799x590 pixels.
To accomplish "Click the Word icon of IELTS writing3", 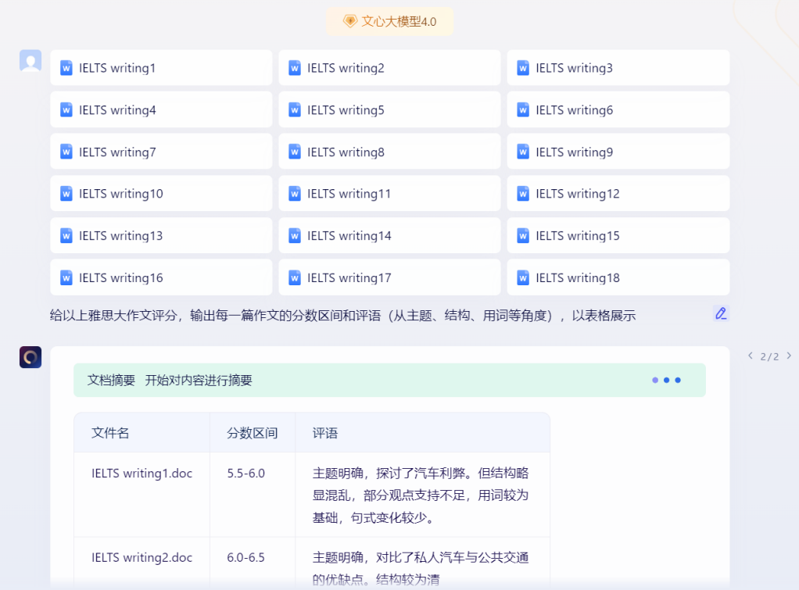I will (523, 68).
